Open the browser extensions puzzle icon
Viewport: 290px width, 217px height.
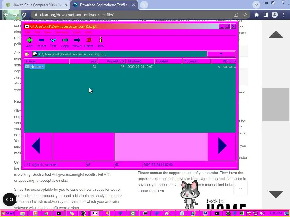(x=257, y=15)
